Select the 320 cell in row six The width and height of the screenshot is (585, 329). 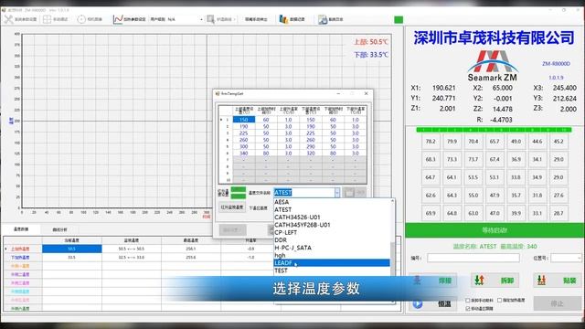click(311, 153)
